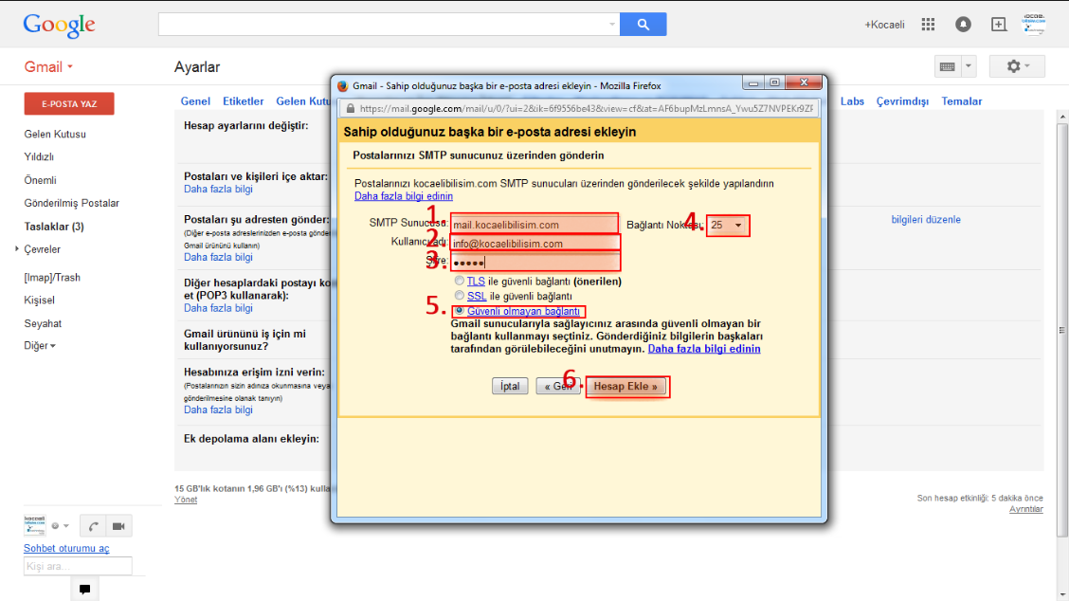Screen dimensions: 1069x601
Task: Click the SMTP server input field
Action: [x=534, y=225]
